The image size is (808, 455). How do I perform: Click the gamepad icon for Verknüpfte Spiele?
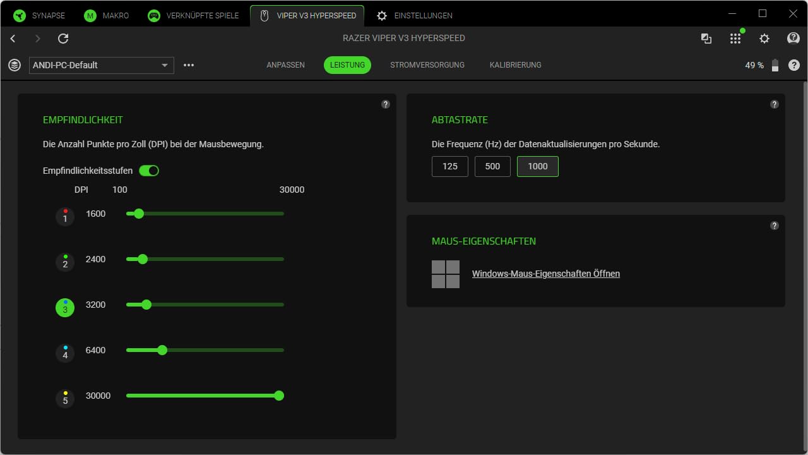[x=154, y=15]
